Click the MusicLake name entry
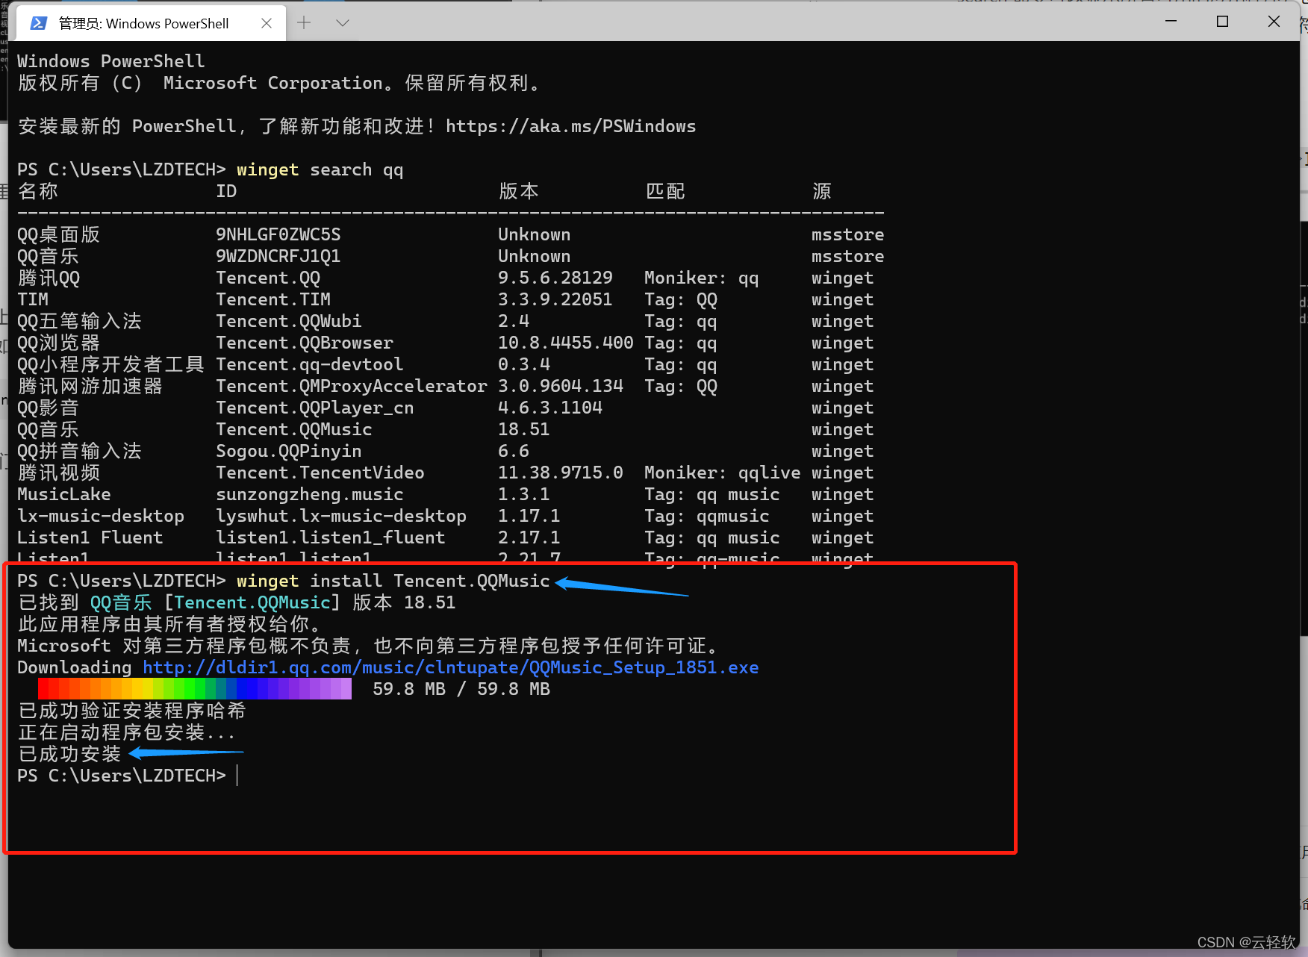The height and width of the screenshot is (957, 1308). click(x=64, y=495)
